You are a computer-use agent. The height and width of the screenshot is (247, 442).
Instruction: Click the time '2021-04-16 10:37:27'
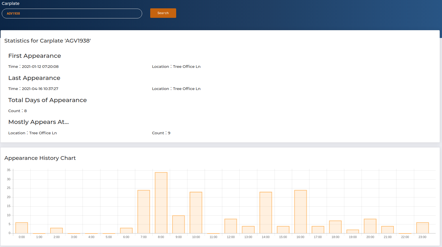tap(40, 89)
